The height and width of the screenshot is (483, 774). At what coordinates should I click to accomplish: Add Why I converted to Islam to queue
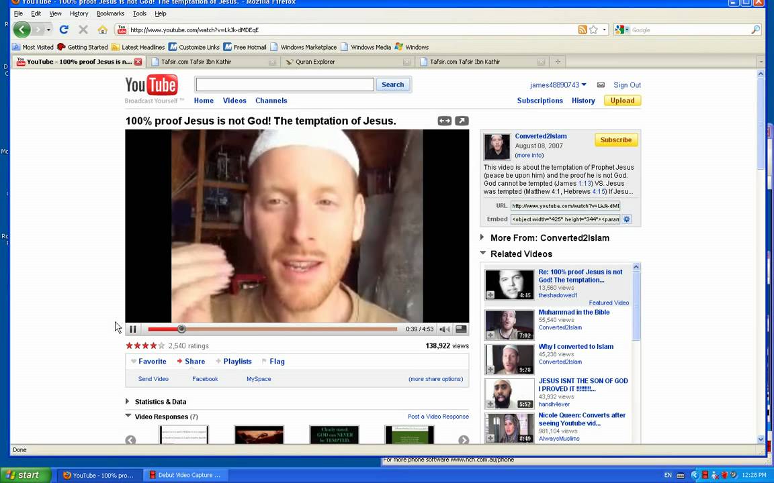(x=490, y=370)
